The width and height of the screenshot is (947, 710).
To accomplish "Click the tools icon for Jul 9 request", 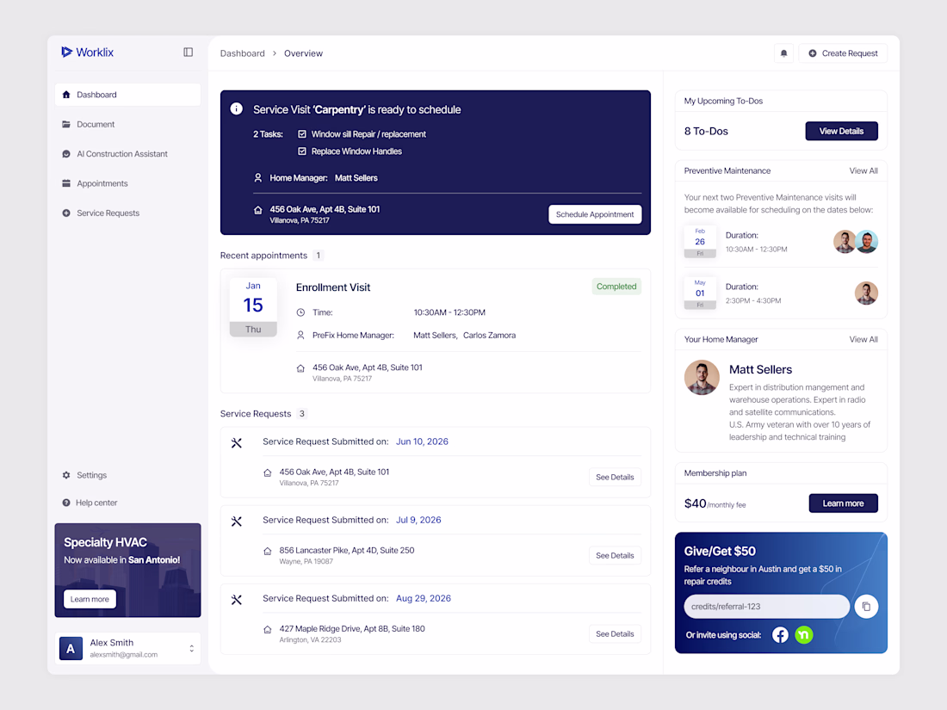I will [237, 522].
